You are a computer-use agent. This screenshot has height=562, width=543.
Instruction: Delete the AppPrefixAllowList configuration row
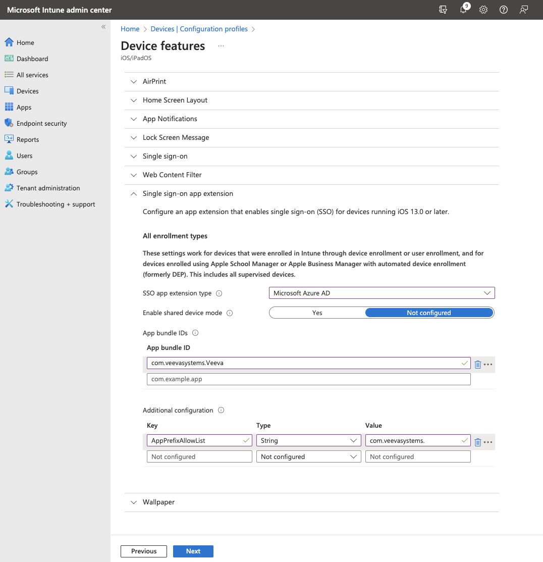478,442
